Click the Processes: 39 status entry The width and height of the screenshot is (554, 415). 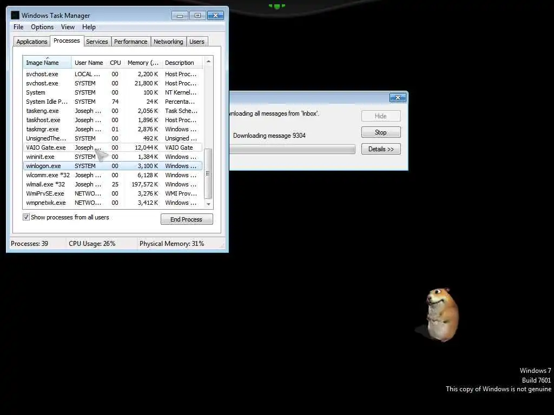click(x=29, y=244)
